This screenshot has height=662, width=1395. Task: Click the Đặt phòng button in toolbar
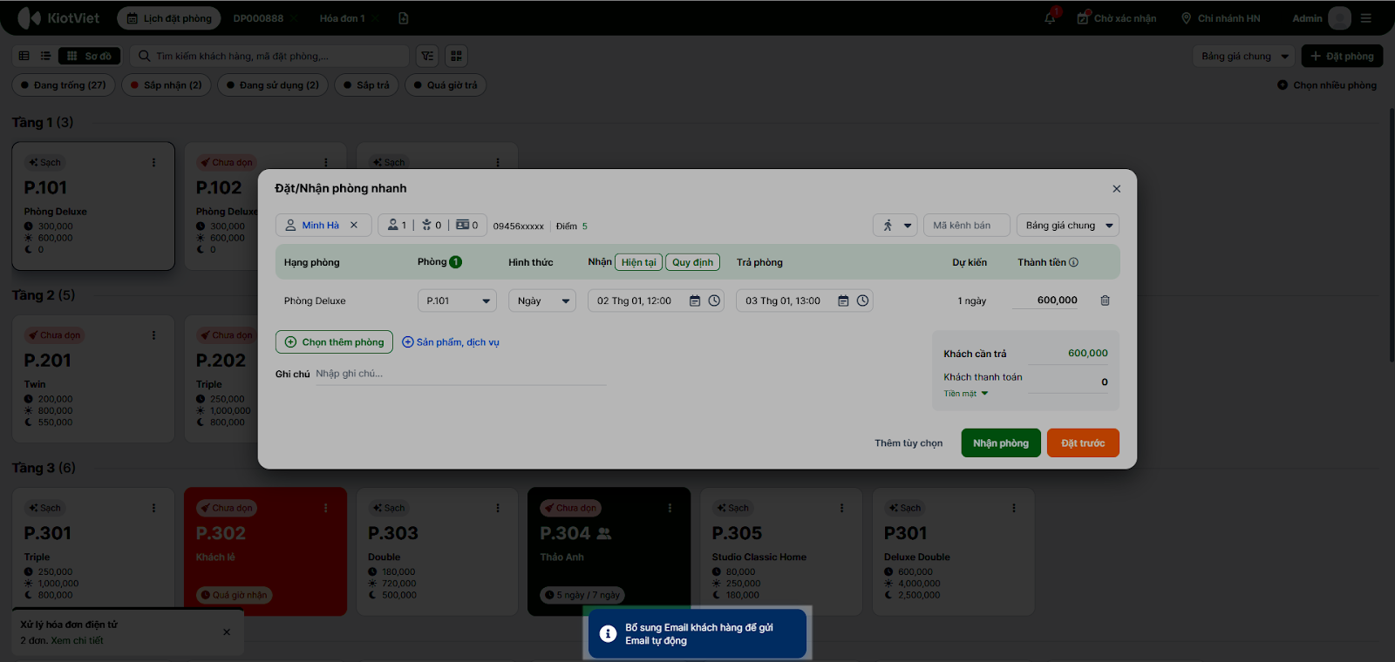[x=1342, y=56]
